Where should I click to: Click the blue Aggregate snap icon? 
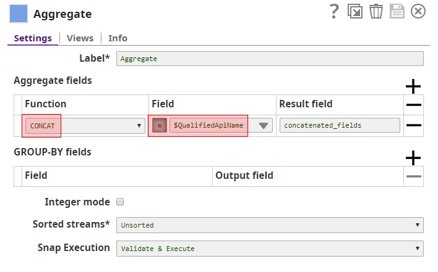(x=19, y=14)
